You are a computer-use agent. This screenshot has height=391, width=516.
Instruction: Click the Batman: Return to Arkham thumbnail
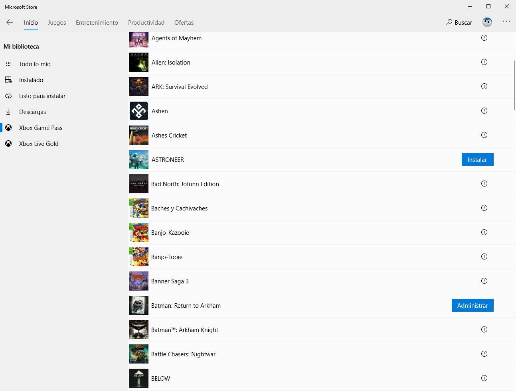pos(139,305)
